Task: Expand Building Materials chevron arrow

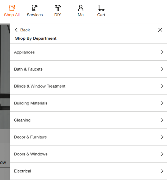Action: pyautogui.click(x=162, y=103)
